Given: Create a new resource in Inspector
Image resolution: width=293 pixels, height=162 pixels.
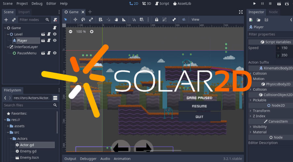Looking at the screenshot, I should [251, 20].
